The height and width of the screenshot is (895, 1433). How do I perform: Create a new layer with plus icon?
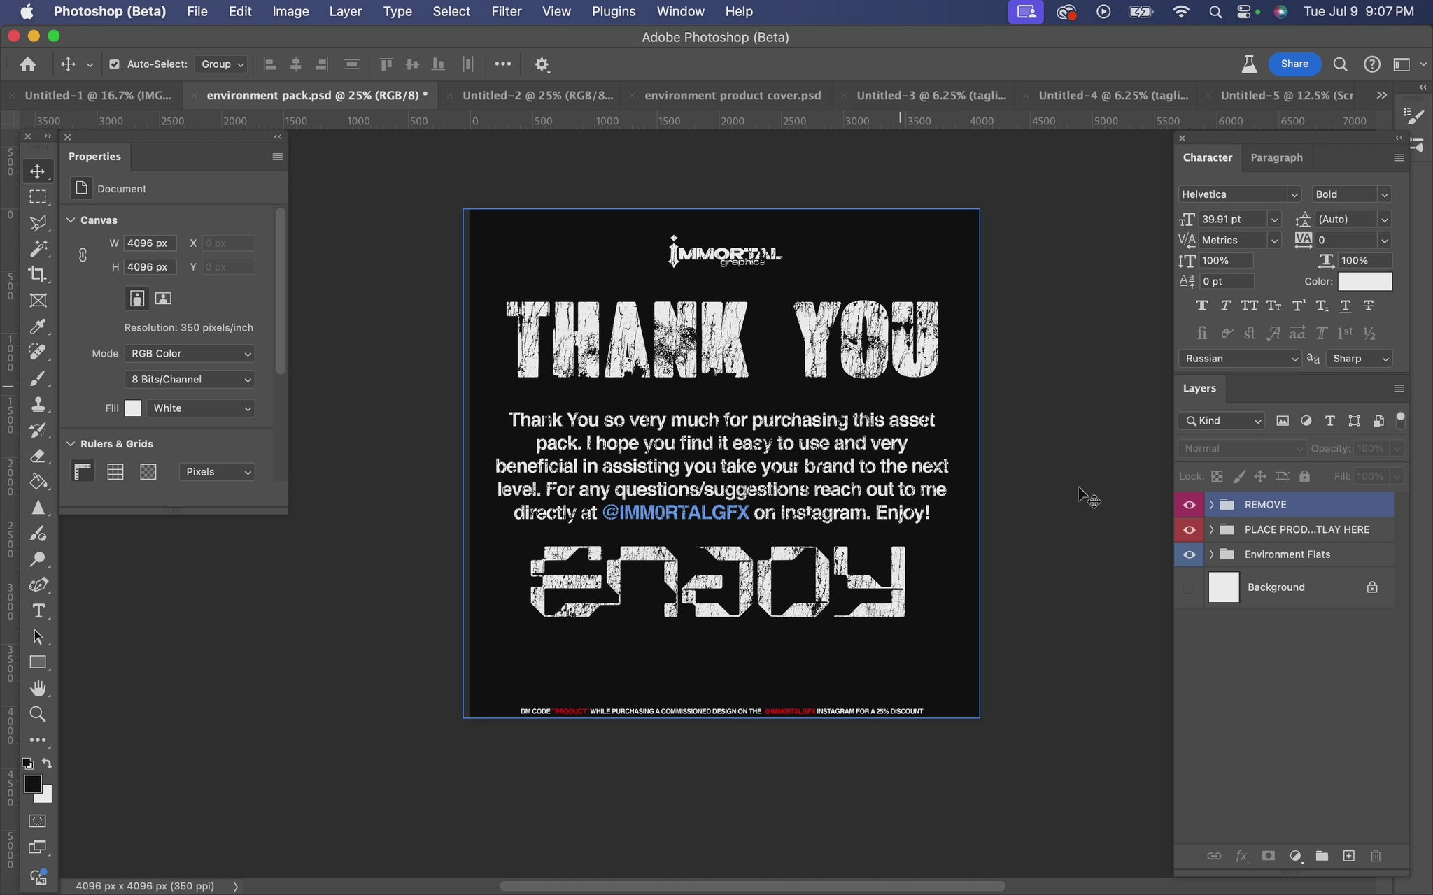pyautogui.click(x=1348, y=856)
